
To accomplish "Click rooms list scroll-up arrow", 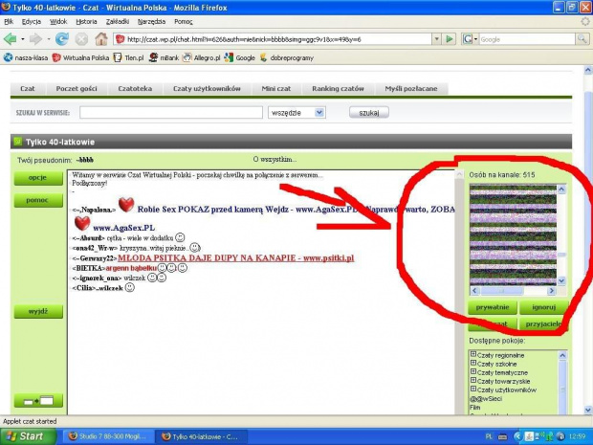I will tap(562, 355).
